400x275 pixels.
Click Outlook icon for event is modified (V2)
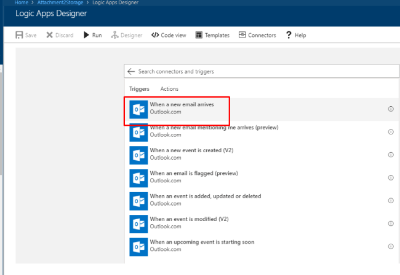138,224
